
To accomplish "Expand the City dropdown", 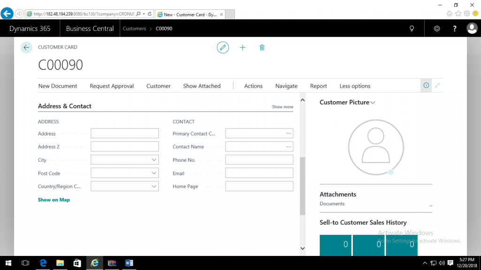I will point(154,160).
